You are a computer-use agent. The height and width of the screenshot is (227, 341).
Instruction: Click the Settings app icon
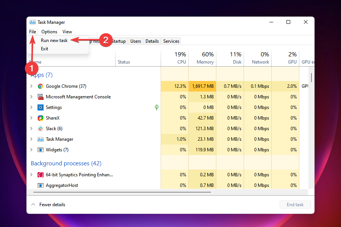(40, 107)
